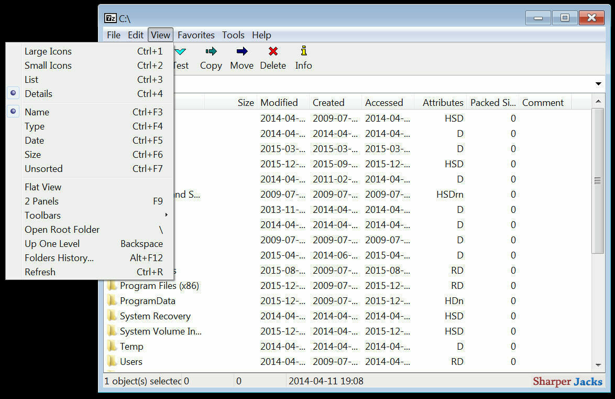Sort by Date in View menu
This screenshot has height=399, width=615.
click(x=89, y=140)
